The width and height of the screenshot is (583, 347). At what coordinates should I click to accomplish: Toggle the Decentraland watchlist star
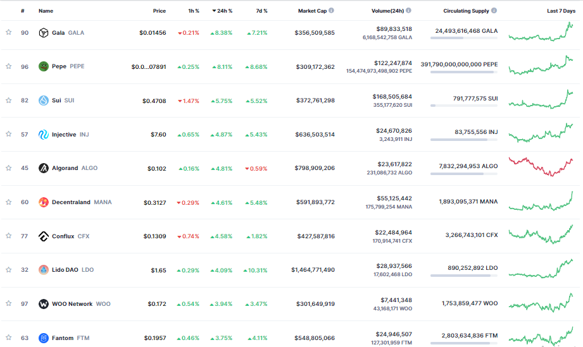point(9,202)
